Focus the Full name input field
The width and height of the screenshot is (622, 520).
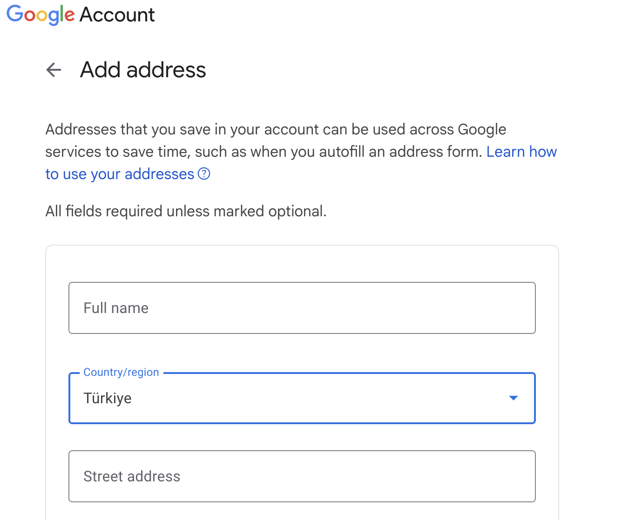[x=302, y=308]
